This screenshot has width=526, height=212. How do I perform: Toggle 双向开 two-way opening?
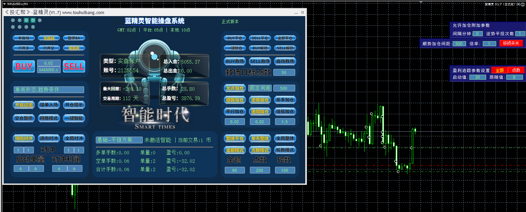click(74, 48)
